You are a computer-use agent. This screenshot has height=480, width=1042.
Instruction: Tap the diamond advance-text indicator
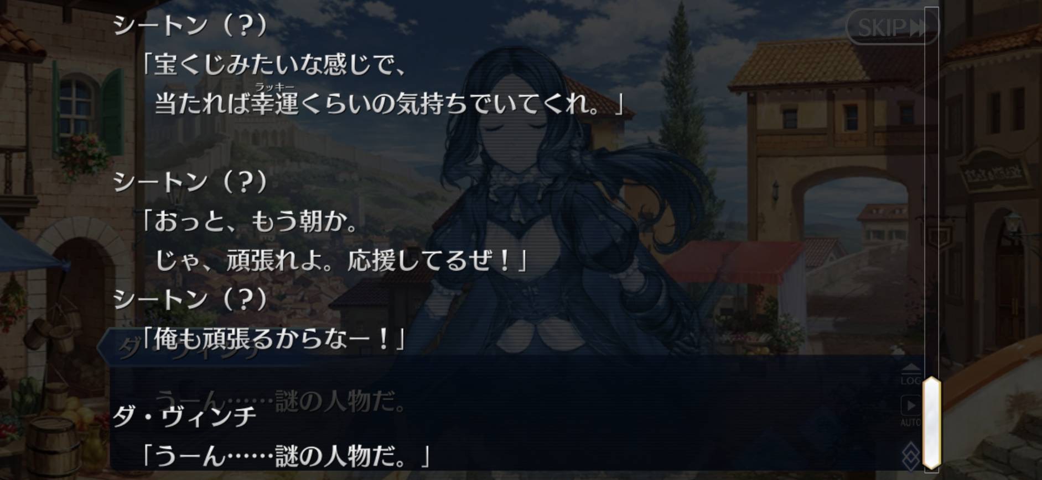point(911,456)
